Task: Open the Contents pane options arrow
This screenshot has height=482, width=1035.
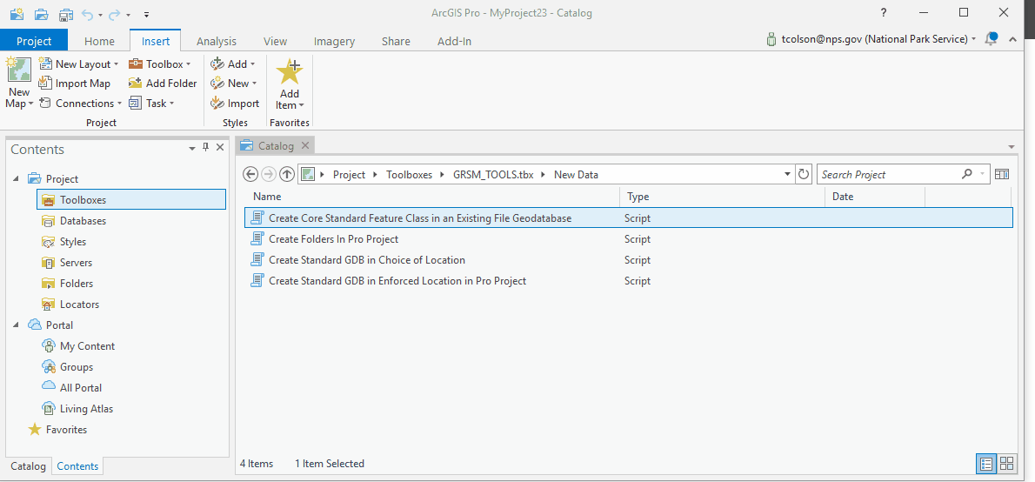Action: click(x=192, y=148)
